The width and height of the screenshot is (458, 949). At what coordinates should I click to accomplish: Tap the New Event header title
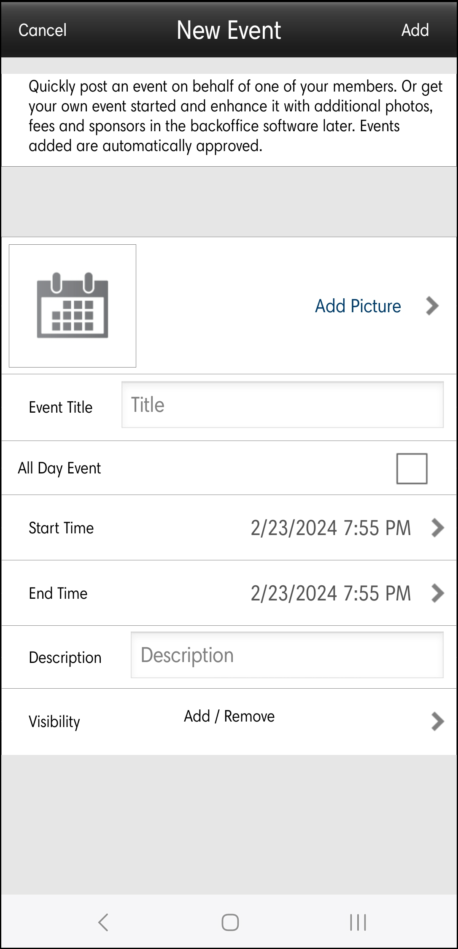point(229,30)
